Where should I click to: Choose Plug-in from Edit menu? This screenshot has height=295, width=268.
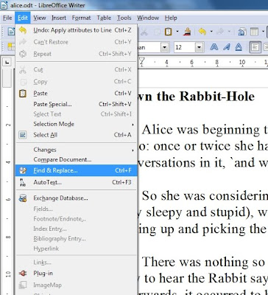(x=76, y=273)
